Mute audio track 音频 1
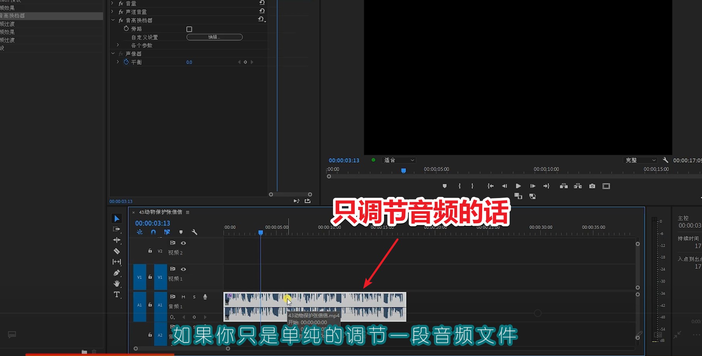Image resolution: width=702 pixels, height=356 pixels. pos(184,297)
